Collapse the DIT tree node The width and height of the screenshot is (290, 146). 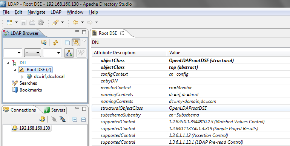(8, 63)
